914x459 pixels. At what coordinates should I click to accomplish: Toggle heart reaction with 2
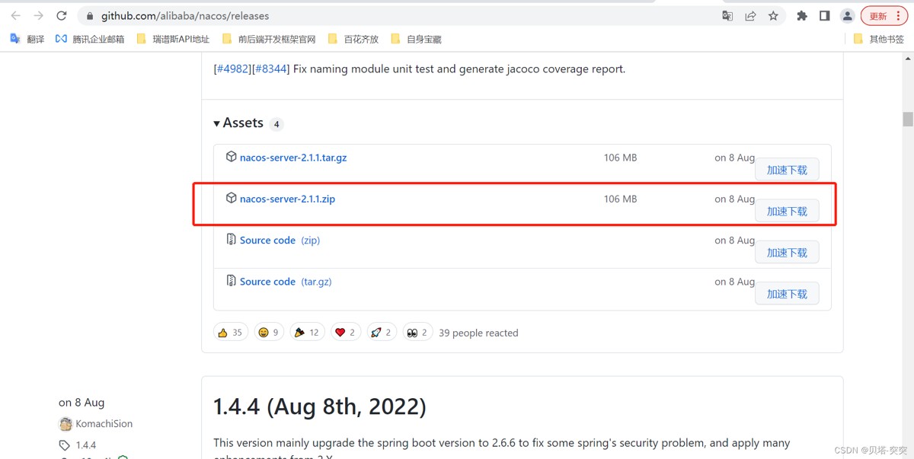point(346,333)
